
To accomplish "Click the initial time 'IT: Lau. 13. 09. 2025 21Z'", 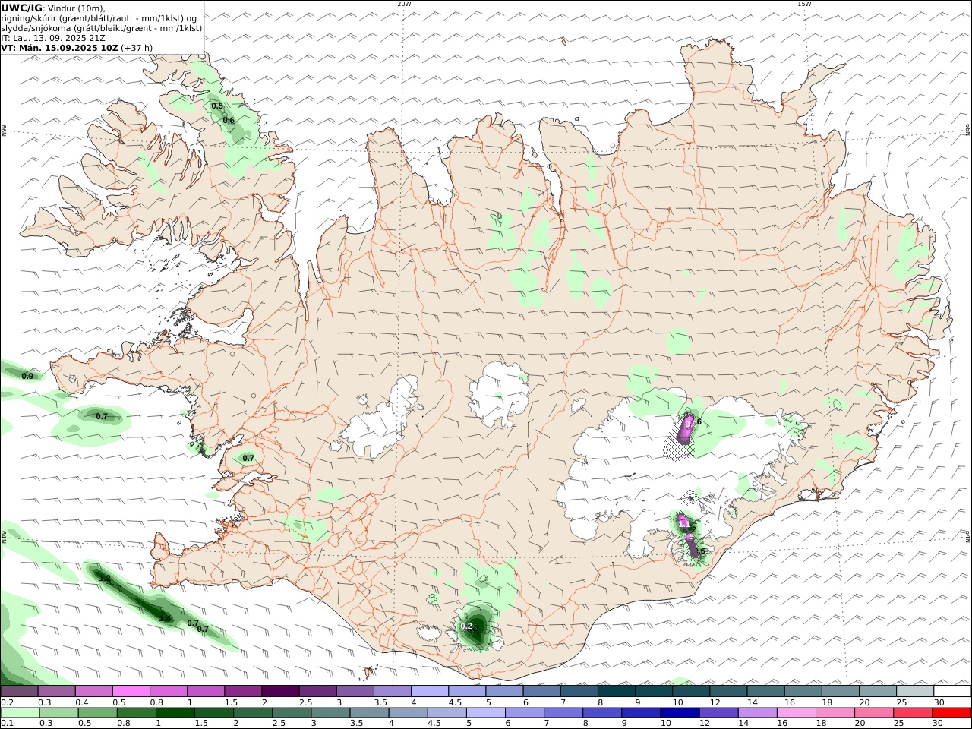I will pyautogui.click(x=53, y=37).
